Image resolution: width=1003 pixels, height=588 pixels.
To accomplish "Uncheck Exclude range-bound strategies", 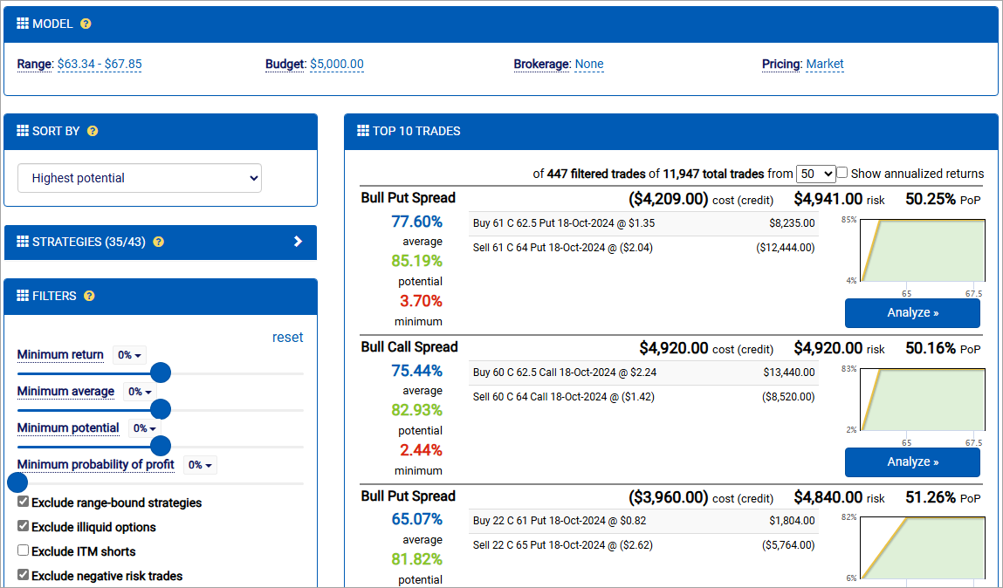I will (x=23, y=502).
